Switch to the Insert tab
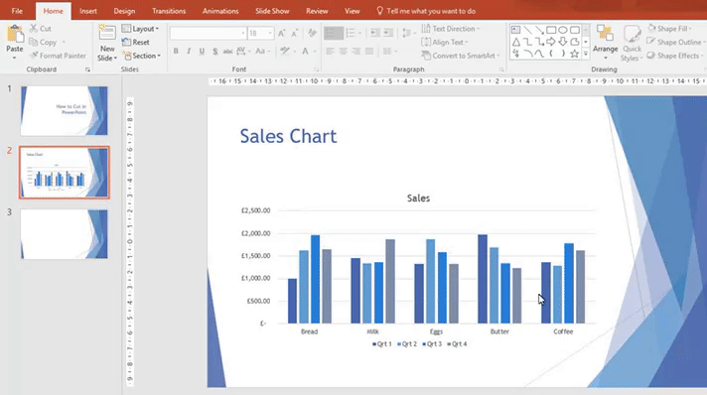 coord(88,11)
